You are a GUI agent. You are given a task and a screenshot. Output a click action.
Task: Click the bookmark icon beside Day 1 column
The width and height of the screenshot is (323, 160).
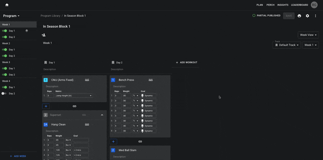pyautogui.click(x=46, y=63)
